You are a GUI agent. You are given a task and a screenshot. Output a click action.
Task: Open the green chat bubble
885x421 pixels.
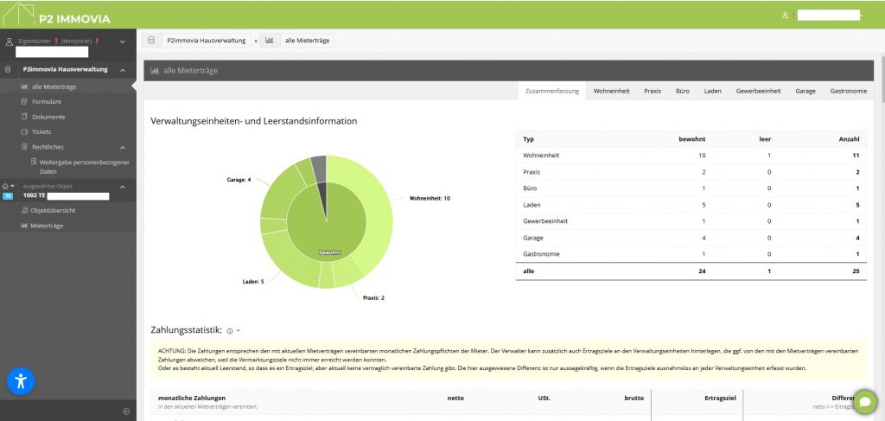click(x=865, y=401)
